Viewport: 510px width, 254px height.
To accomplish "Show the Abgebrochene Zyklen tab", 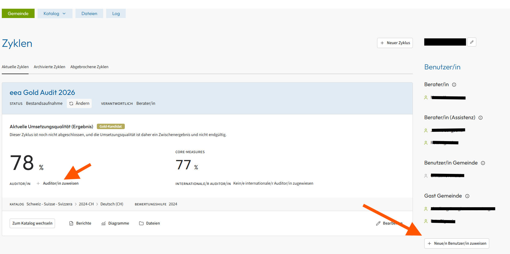I will [89, 67].
